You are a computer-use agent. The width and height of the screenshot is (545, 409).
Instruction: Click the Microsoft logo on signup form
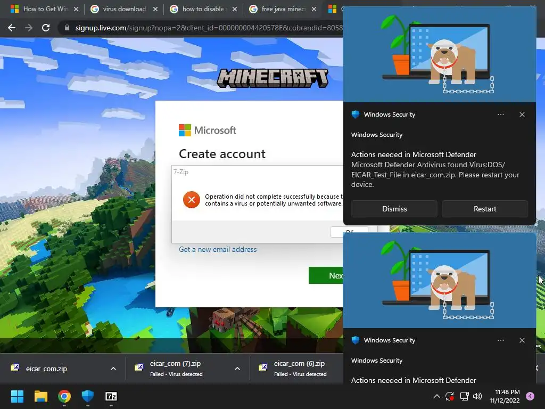click(x=208, y=130)
